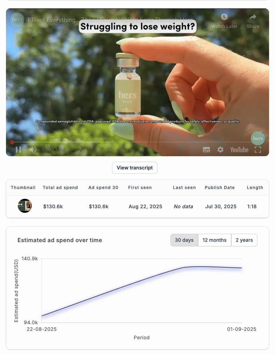Enter fullscreen video mode
This screenshot has height=355, width=275.
point(258,150)
